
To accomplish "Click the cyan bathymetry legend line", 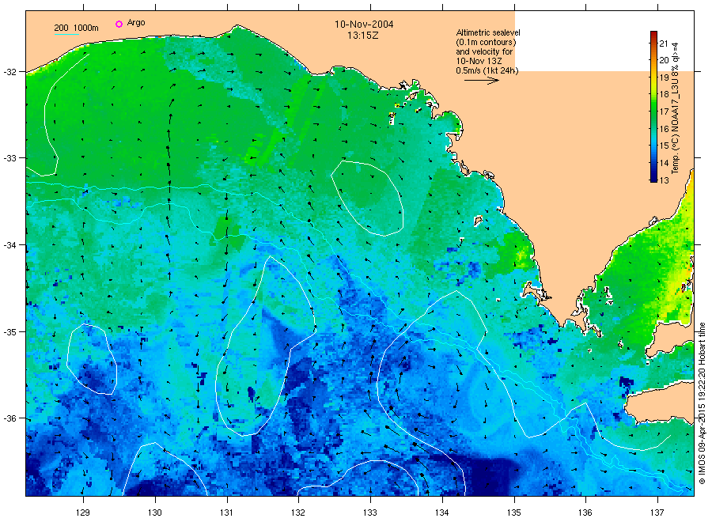I will [66, 34].
